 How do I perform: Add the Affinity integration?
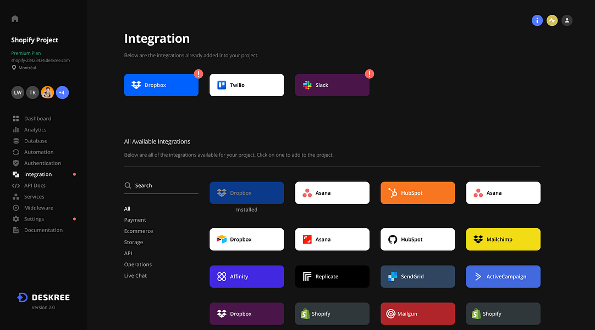(x=247, y=277)
